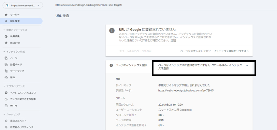Viewport: 277px width, 130px height.
Task: Click the info icon in the URL status card
Action: (x=112, y=31)
